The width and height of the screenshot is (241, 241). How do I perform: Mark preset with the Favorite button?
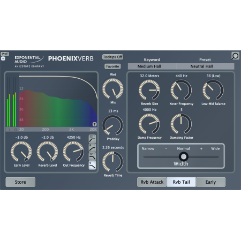point(112,66)
